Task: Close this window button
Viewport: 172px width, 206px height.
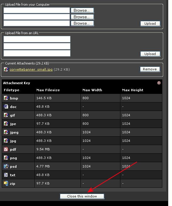Action: (x=82, y=196)
